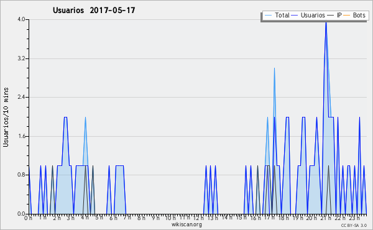Click the CC BY-SA 3.0 license text
373x230 pixels.
pos(354,225)
